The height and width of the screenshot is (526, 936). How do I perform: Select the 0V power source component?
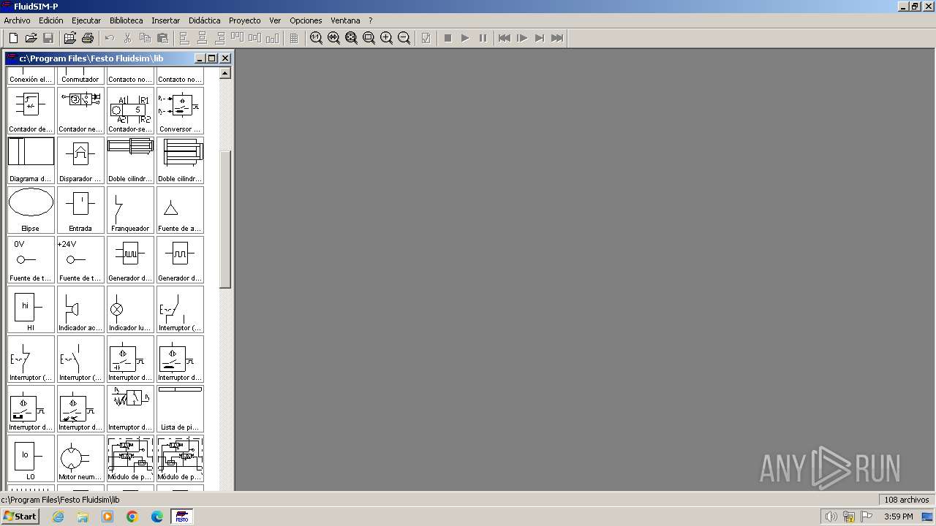[x=31, y=259]
